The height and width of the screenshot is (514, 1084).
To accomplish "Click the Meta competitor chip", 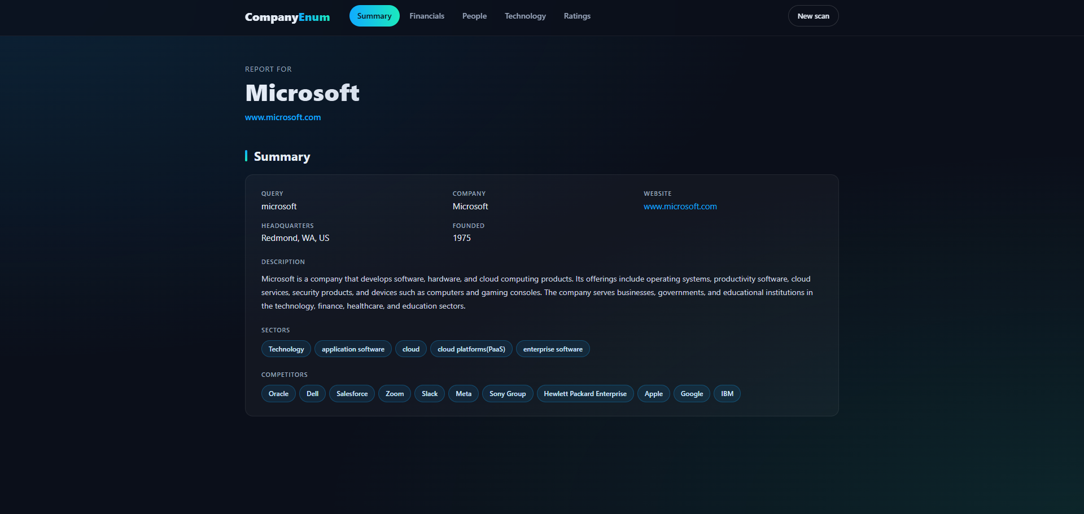I will [464, 393].
